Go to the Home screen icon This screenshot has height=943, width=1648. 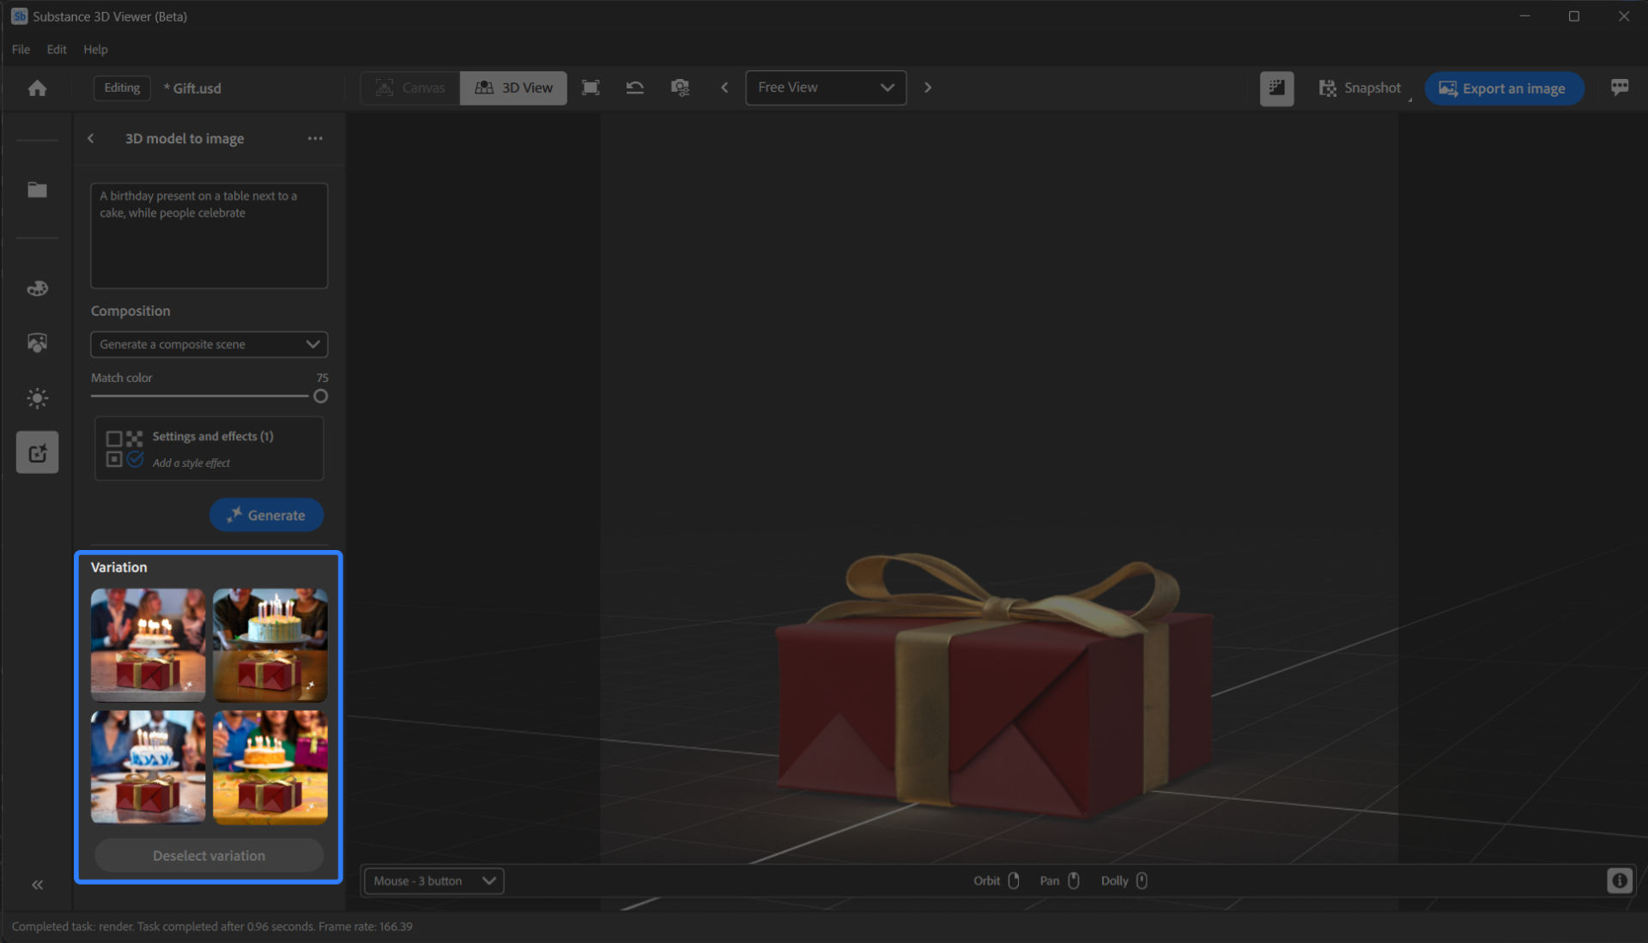pos(37,88)
